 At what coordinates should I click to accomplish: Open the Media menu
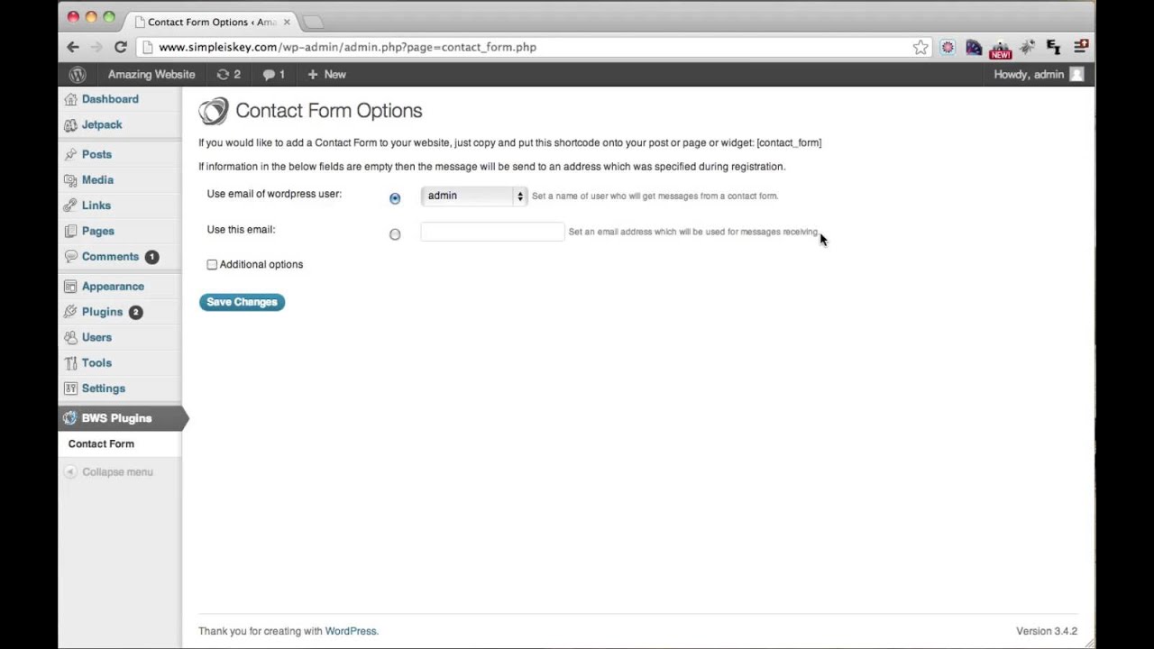click(97, 179)
